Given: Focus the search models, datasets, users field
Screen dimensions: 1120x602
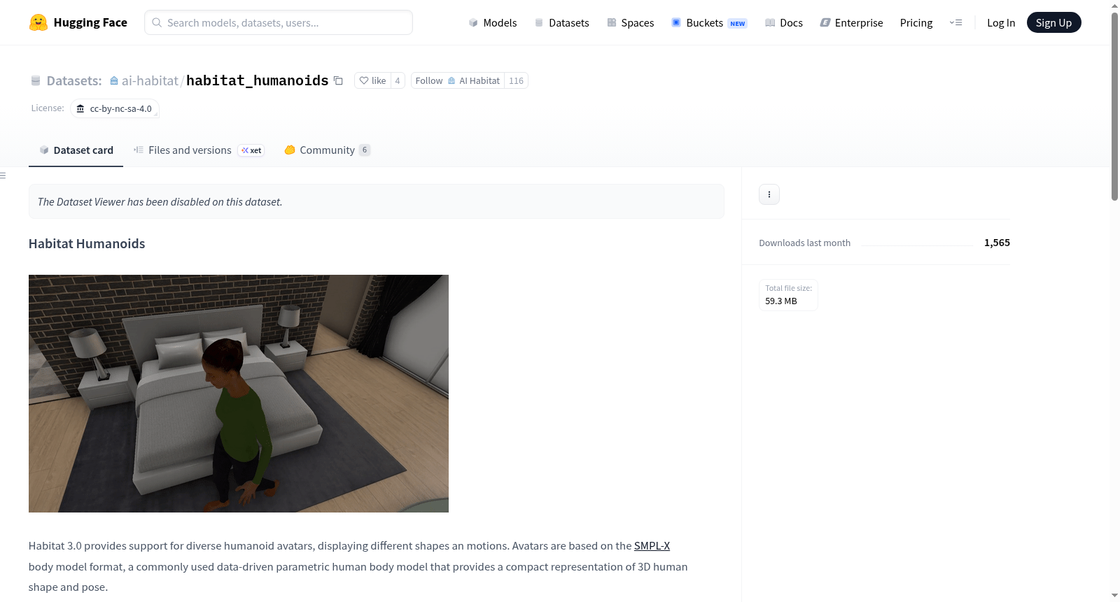Looking at the screenshot, I should [x=279, y=22].
